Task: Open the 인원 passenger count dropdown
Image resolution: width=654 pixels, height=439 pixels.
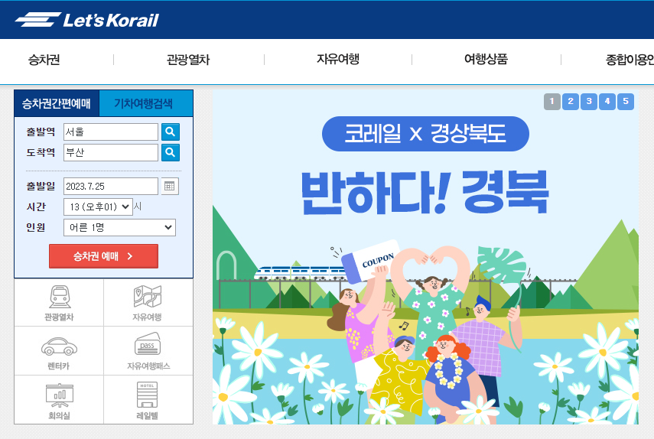Action: pyautogui.click(x=119, y=228)
